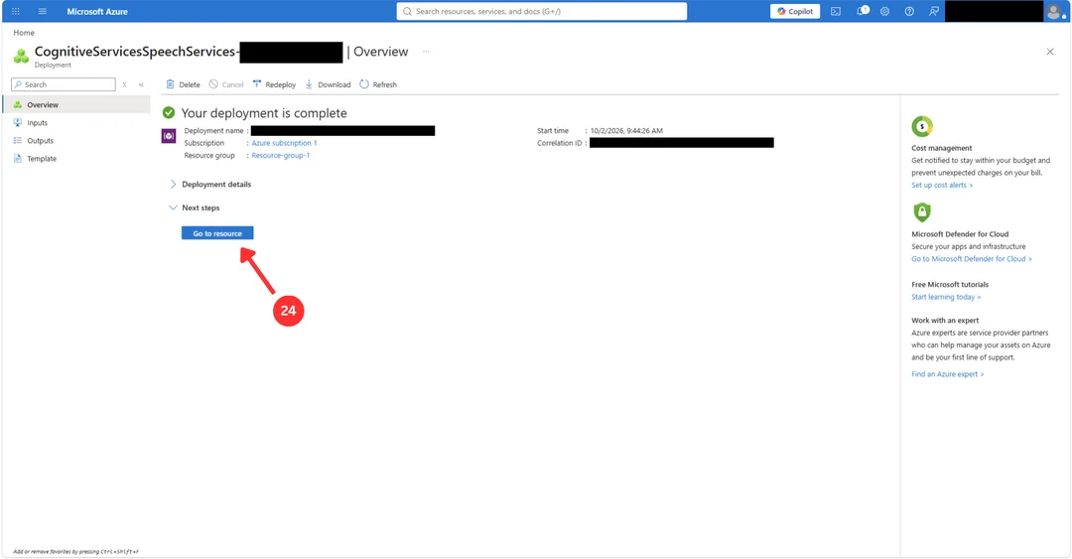Image resolution: width=1072 pixels, height=559 pixels.
Task: Open Azure subscription 1 link
Action: coord(285,143)
